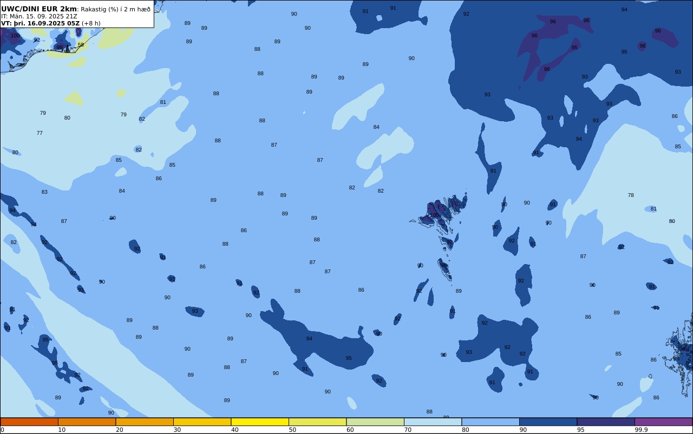The width and height of the screenshot is (693, 434).
Task: Click the 90–95% dark blue legend swatch
Action: coord(548,422)
